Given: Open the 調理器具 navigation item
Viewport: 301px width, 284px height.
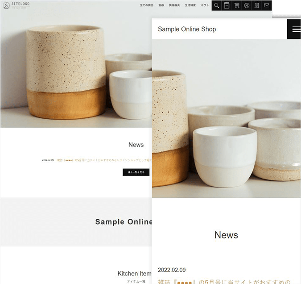Looking at the screenshot, I should [174, 5].
